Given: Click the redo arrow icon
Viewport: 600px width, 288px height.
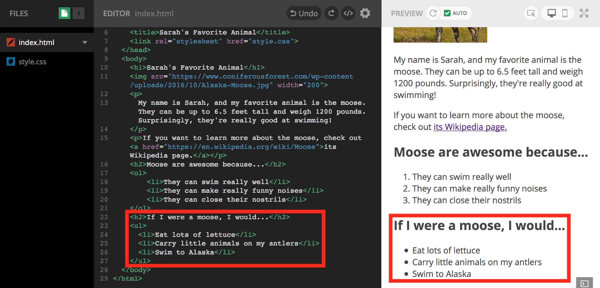Looking at the screenshot, I should 331,13.
